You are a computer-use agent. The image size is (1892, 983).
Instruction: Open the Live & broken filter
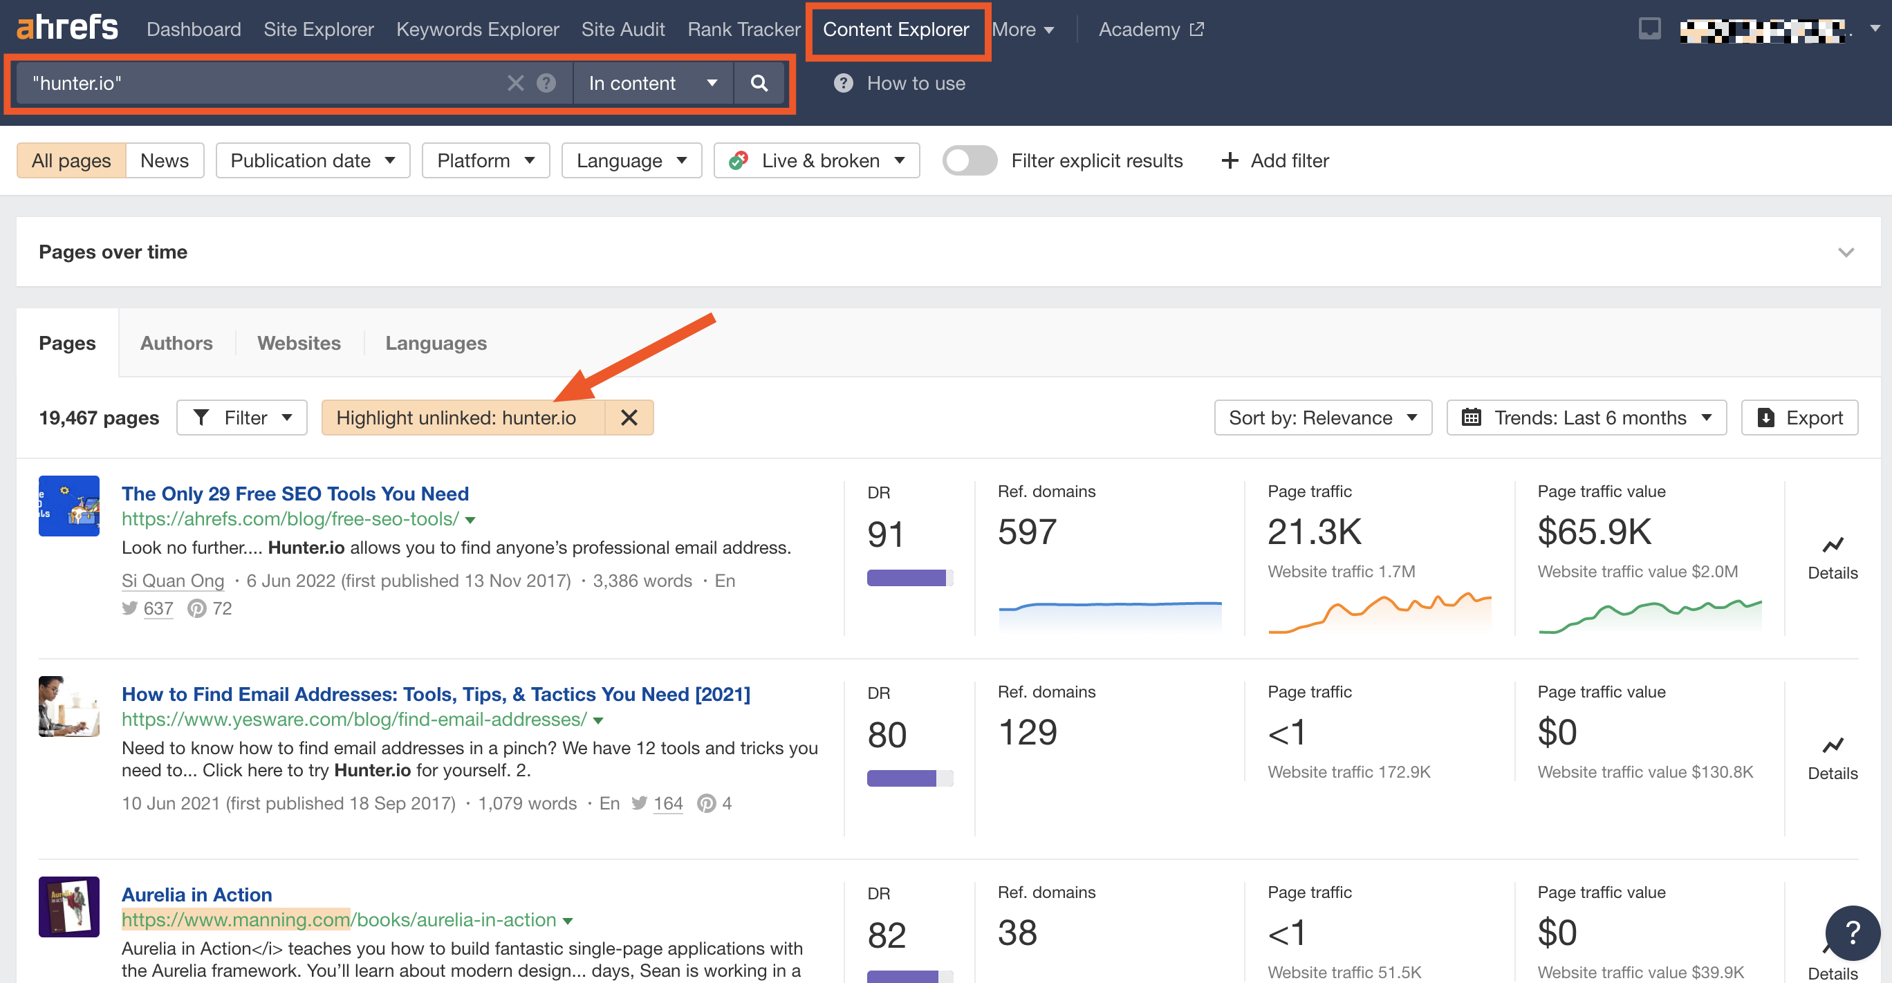(x=816, y=160)
